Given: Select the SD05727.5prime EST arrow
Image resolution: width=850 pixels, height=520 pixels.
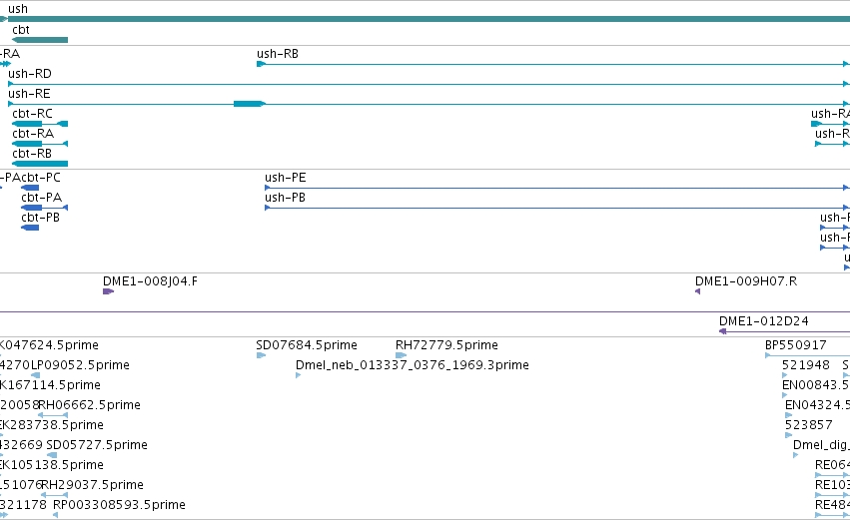Looking at the screenshot, I should point(52,455).
